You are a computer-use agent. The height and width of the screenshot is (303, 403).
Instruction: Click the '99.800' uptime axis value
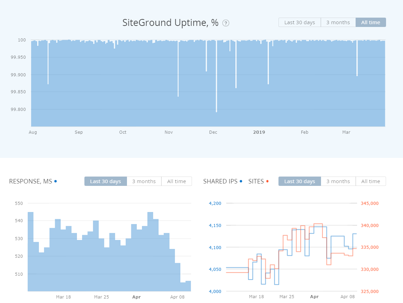(x=18, y=110)
